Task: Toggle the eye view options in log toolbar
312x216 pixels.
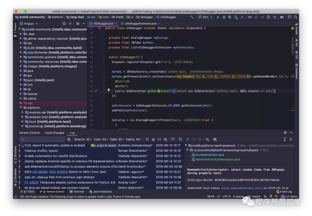Action: coord(165,139)
